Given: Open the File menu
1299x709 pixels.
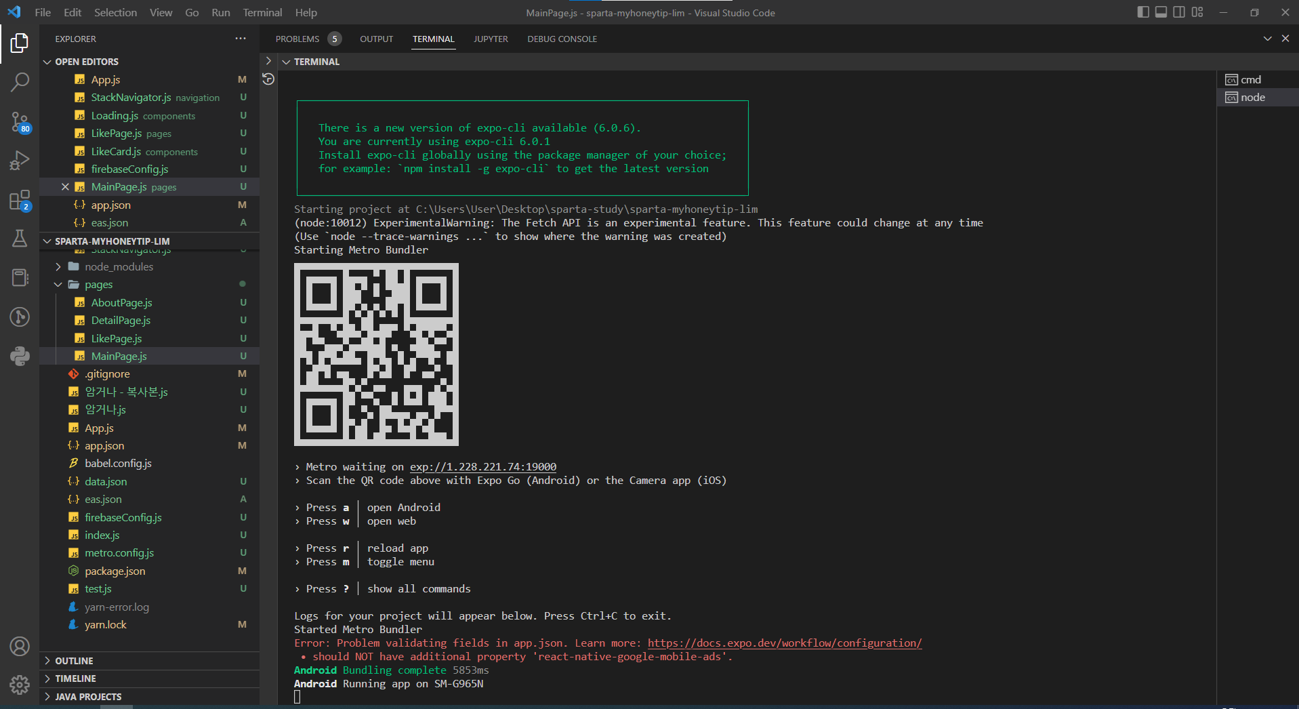Looking at the screenshot, I should [x=43, y=12].
